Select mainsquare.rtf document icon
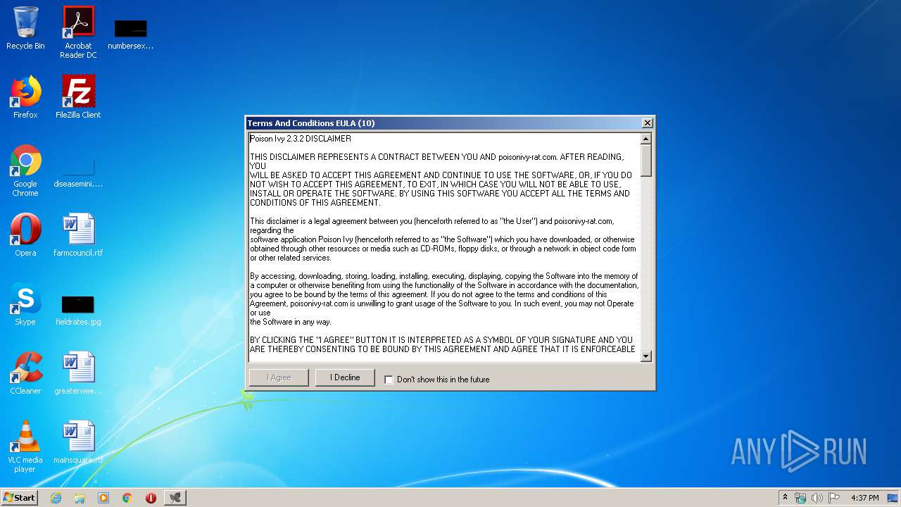Screen dimensions: 901x507 (x=78, y=442)
